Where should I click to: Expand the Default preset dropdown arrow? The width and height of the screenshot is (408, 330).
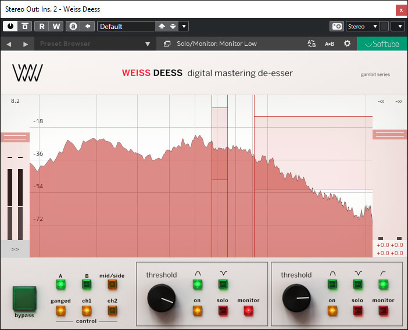pyautogui.click(x=184, y=26)
